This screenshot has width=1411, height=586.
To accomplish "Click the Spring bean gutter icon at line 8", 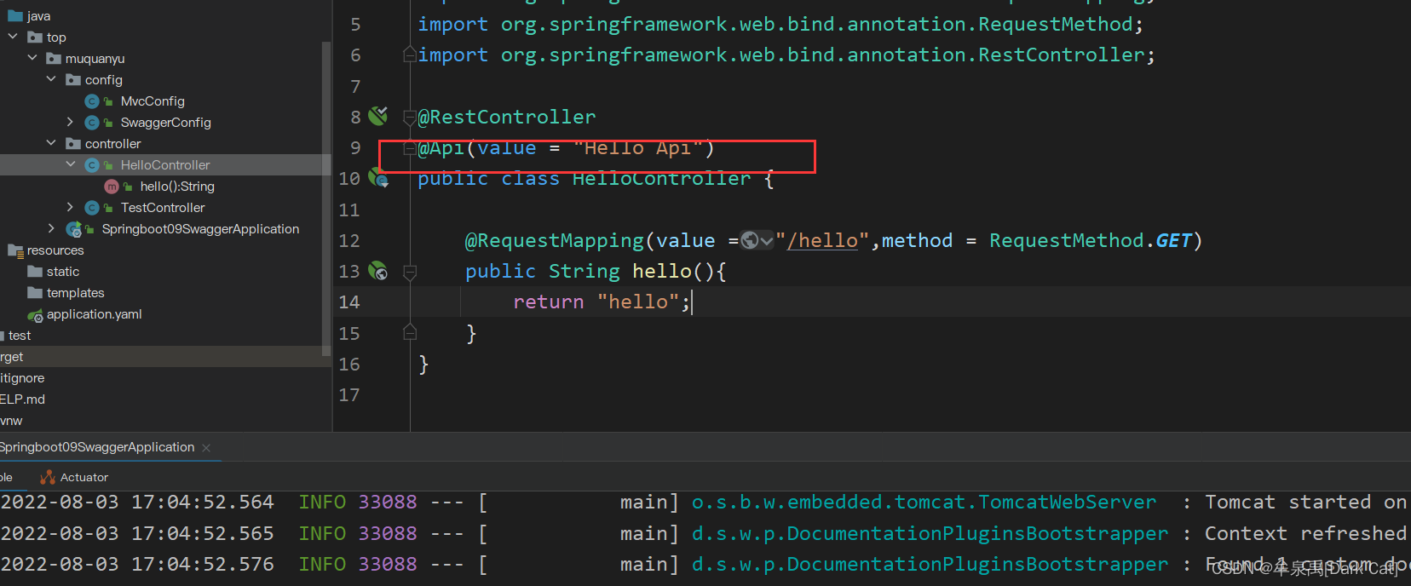I will (x=378, y=115).
